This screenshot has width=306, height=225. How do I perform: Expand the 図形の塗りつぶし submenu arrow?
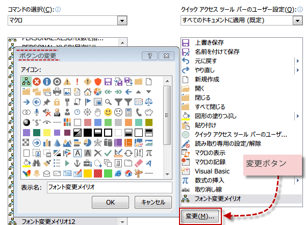(298, 116)
